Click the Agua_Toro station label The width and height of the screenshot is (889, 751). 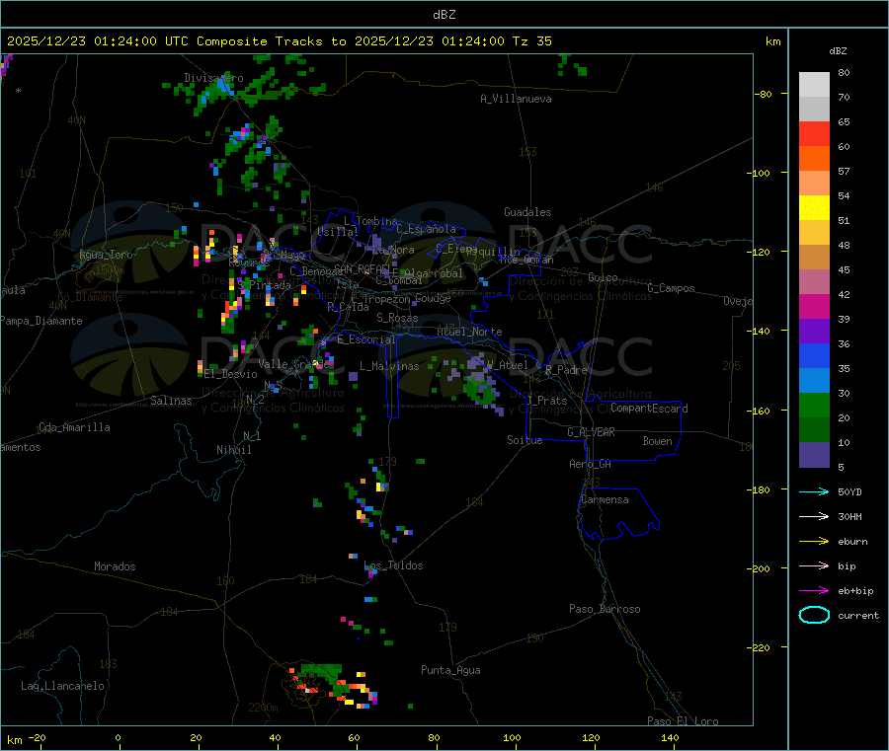(106, 255)
